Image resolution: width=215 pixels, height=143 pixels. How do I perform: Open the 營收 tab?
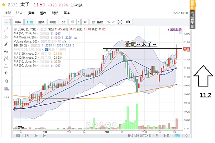[x=43, y=13]
